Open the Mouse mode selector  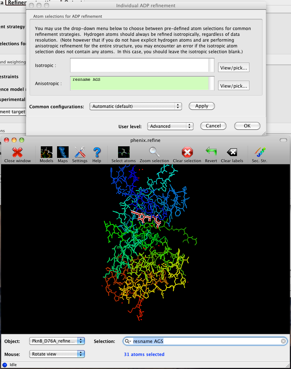[x=57, y=354]
